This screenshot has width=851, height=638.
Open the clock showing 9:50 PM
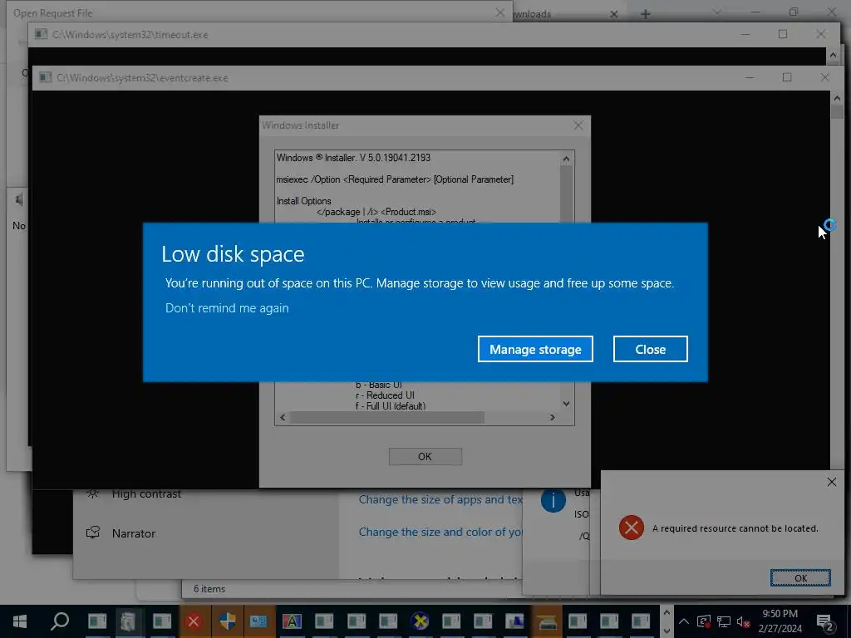pyautogui.click(x=780, y=621)
